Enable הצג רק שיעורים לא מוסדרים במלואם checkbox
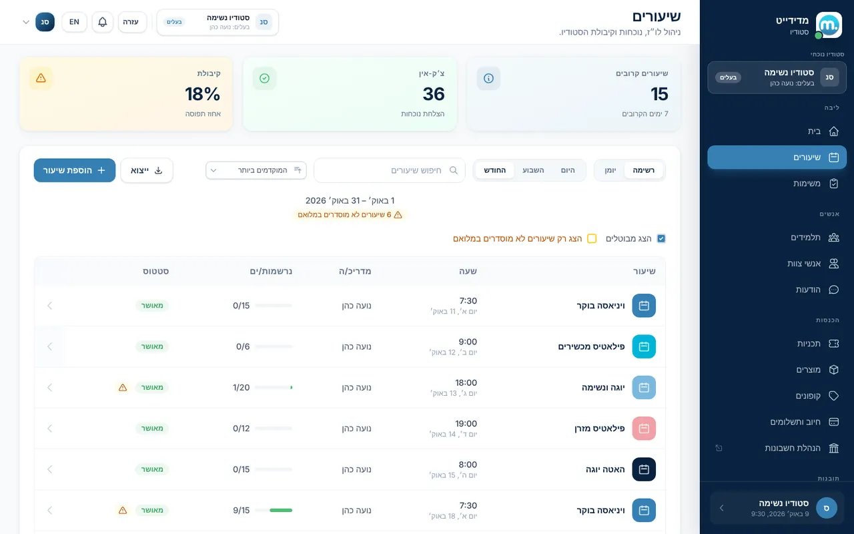The image size is (854, 534). [x=592, y=238]
